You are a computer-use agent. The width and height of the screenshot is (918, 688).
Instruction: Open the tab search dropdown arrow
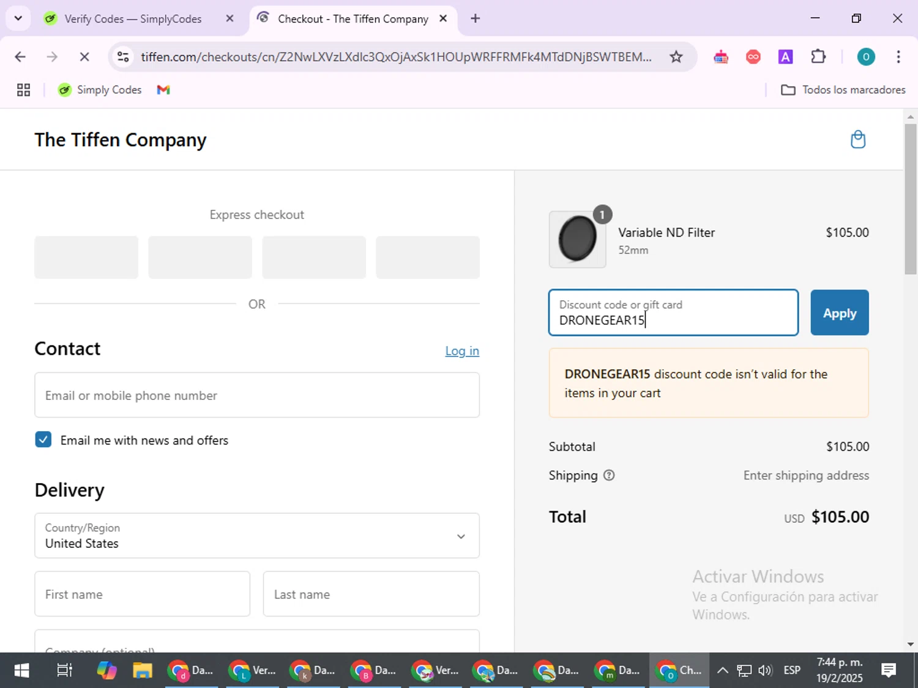tap(18, 18)
